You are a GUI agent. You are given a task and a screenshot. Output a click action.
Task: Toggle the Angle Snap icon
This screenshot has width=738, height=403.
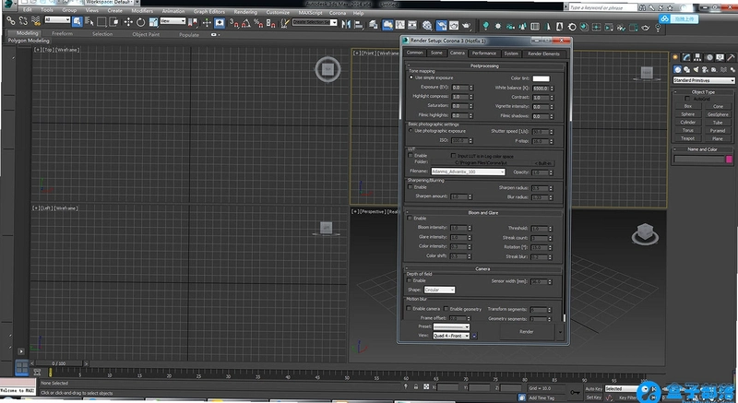coord(246,22)
